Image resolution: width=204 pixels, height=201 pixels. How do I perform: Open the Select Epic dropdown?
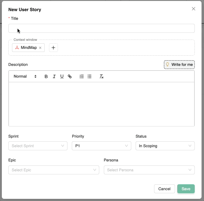pyautogui.click(x=54, y=170)
